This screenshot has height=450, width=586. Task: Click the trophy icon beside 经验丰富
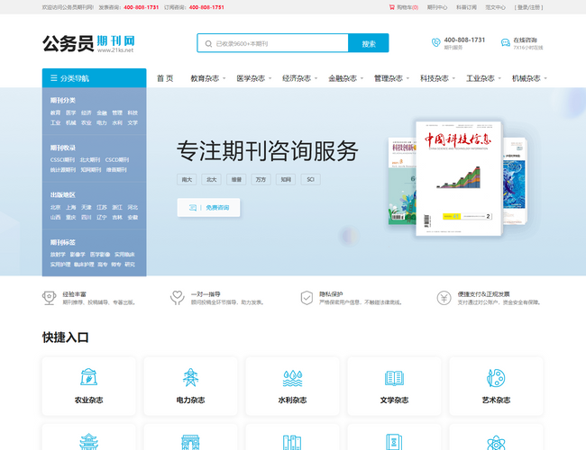(x=49, y=298)
